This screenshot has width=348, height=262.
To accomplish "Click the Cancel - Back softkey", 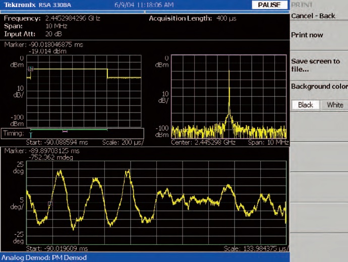I will (313, 16).
